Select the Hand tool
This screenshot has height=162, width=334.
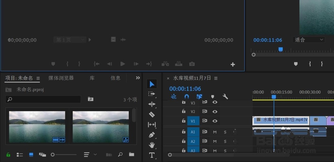152,145
